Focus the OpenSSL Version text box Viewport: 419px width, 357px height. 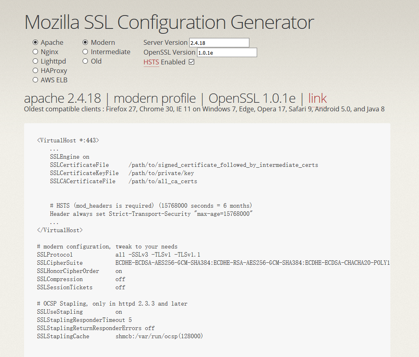(x=227, y=52)
